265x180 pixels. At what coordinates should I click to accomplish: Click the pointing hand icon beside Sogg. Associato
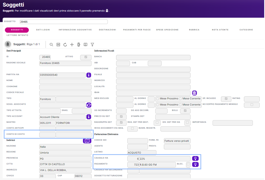(x=89, y=105)
